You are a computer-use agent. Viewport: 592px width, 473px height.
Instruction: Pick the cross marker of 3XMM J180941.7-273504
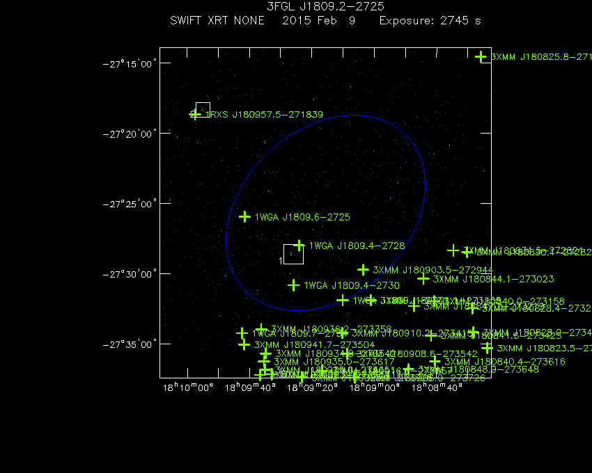pyautogui.click(x=244, y=344)
